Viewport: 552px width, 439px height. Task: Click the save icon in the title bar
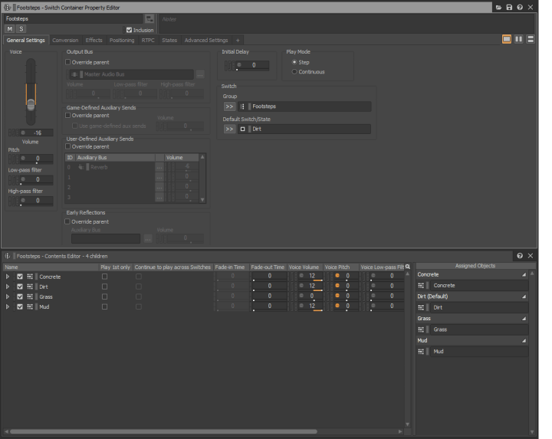(x=509, y=7)
